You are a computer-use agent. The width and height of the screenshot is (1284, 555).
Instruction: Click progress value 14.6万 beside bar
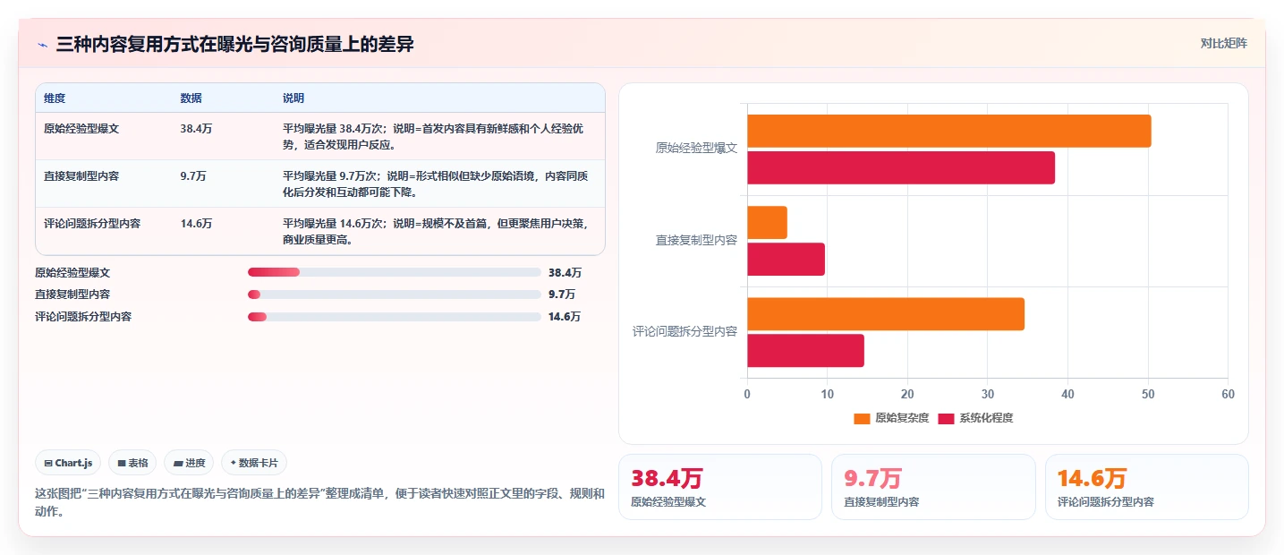tap(565, 317)
